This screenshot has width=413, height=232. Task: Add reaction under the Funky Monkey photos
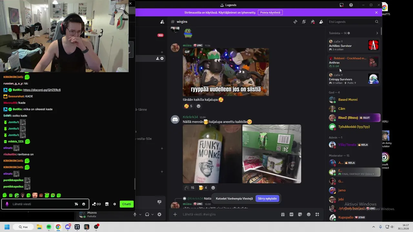[x=213, y=188]
